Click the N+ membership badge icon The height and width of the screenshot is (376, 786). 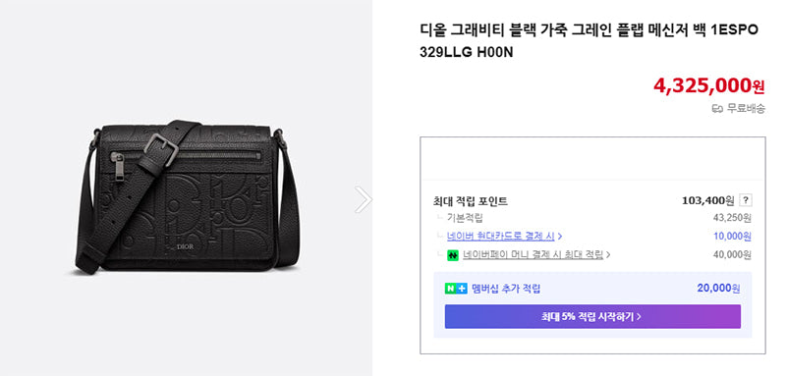(x=456, y=289)
